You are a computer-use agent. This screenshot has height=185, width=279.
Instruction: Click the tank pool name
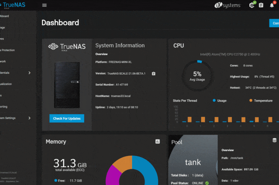pyautogui.click(x=193, y=162)
